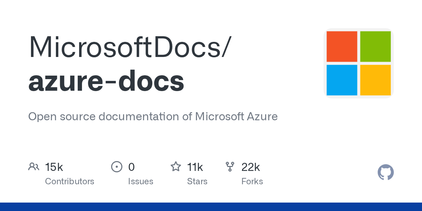Select the yellow Microsoft logo square
This screenshot has width=422, height=211.
pyautogui.click(x=376, y=80)
